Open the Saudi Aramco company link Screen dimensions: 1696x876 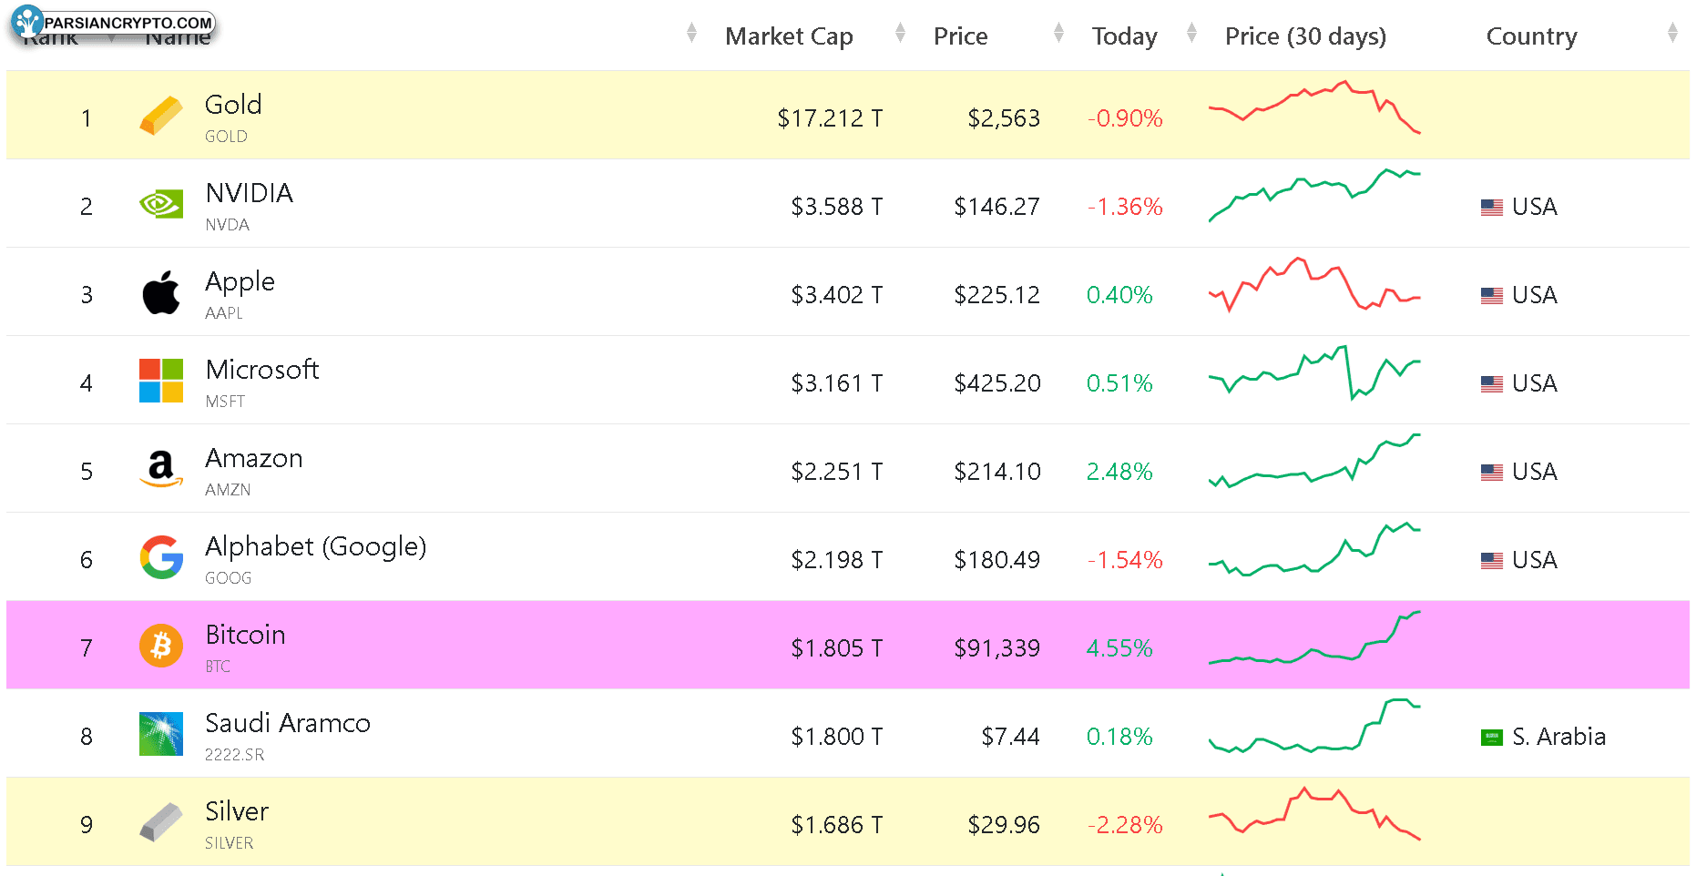288,723
